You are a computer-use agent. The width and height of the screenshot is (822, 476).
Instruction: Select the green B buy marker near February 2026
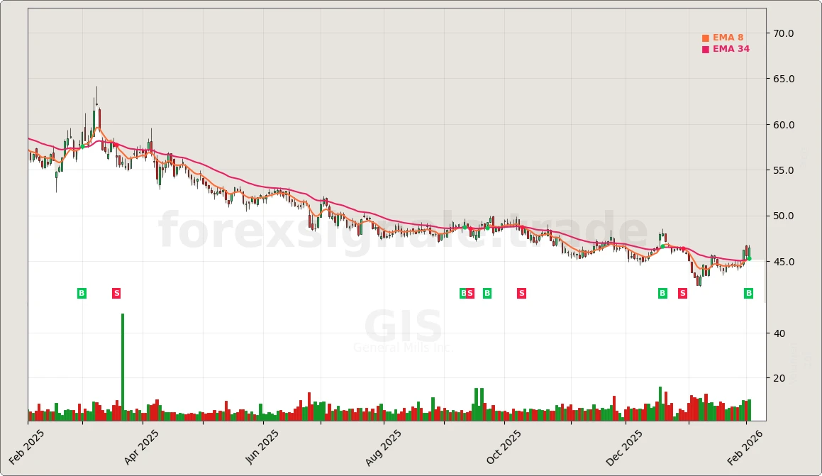pyautogui.click(x=748, y=293)
